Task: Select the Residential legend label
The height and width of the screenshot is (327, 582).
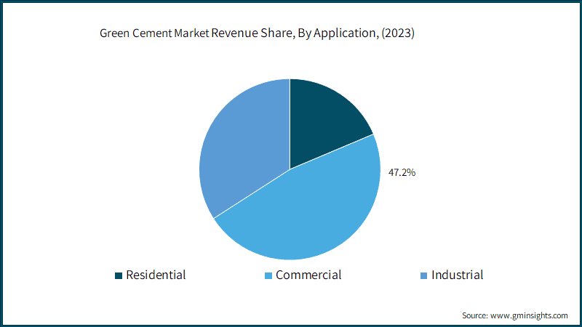Action: pyautogui.click(x=156, y=275)
